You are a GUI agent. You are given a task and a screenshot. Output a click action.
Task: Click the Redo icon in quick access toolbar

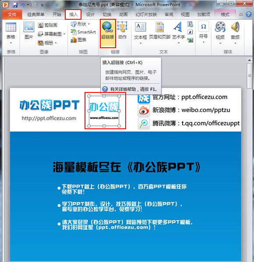pyautogui.click(x=34, y=5)
